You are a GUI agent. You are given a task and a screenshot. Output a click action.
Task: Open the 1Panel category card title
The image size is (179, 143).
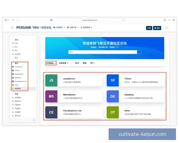pyautogui.click(x=128, y=79)
